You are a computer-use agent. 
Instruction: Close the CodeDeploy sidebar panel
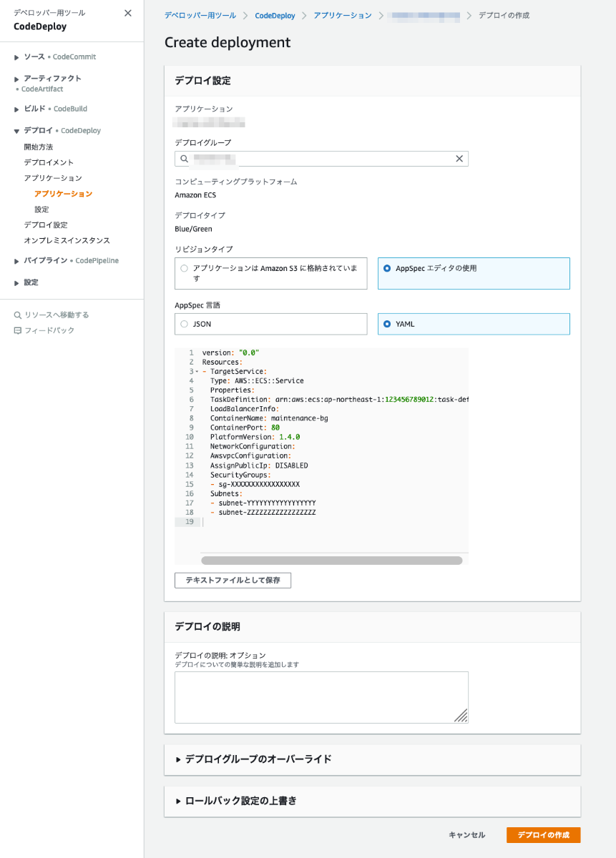128,13
